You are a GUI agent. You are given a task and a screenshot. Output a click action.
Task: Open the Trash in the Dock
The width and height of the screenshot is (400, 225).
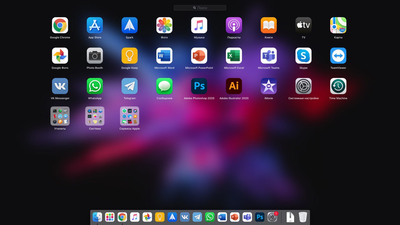point(303,217)
